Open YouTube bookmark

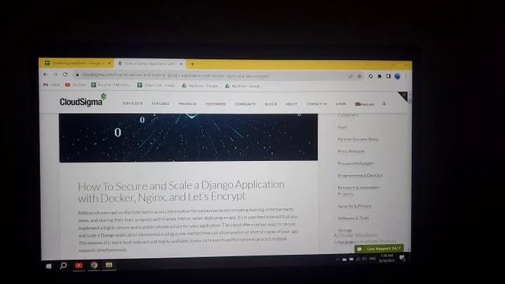click(x=76, y=85)
